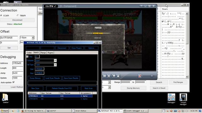Screen dimensions: 202x113
Task: Click the WinTV channel up arrow
Action: coord(118,76)
